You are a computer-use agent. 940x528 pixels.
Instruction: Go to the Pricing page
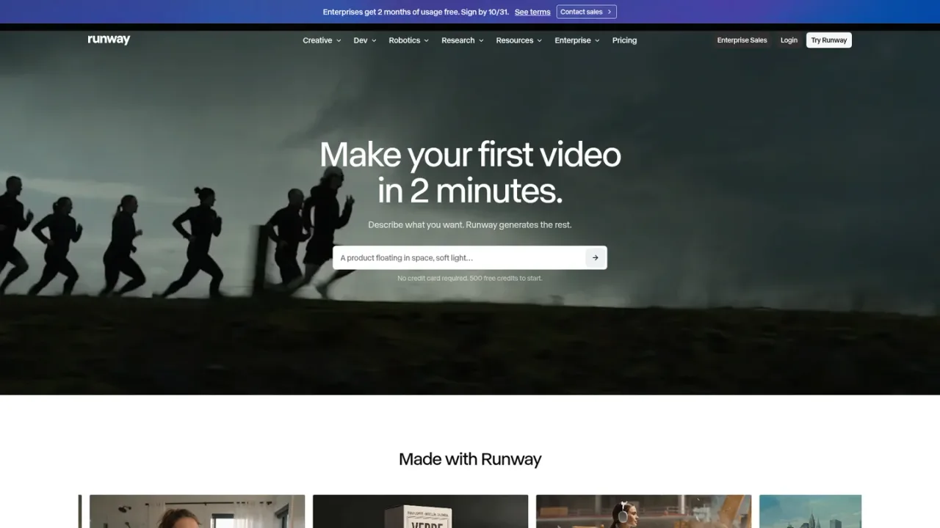pyautogui.click(x=624, y=40)
